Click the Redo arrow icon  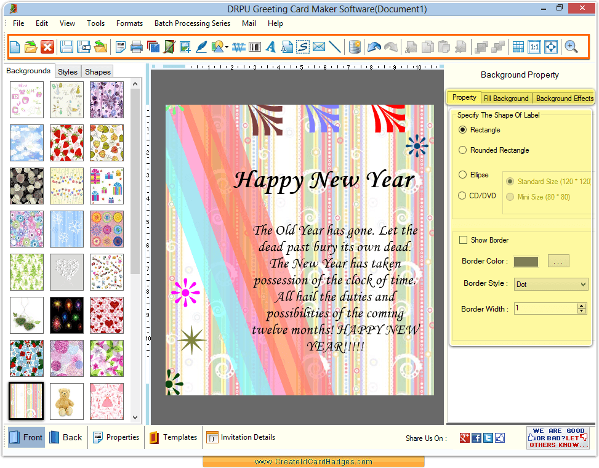click(391, 47)
